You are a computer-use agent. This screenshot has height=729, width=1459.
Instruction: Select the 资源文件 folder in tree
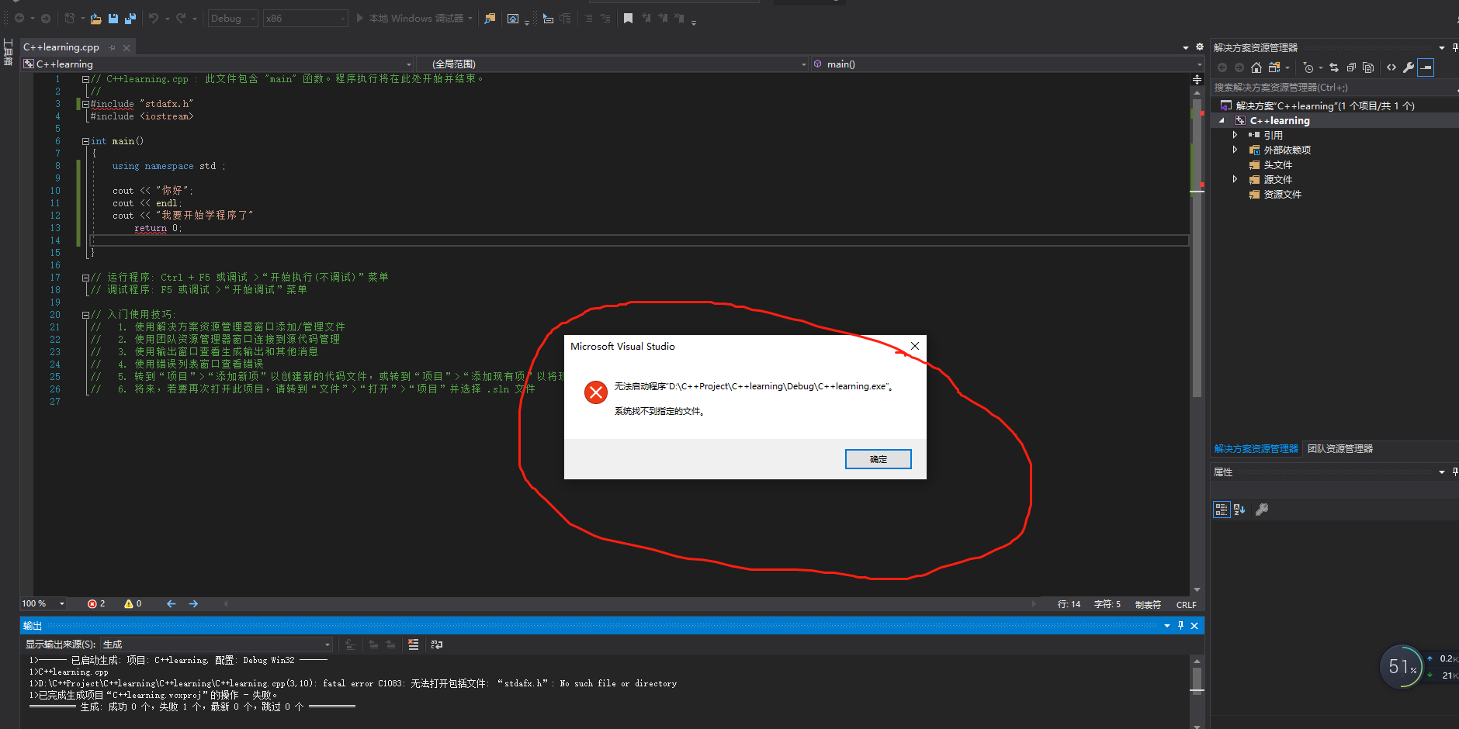click(1282, 194)
